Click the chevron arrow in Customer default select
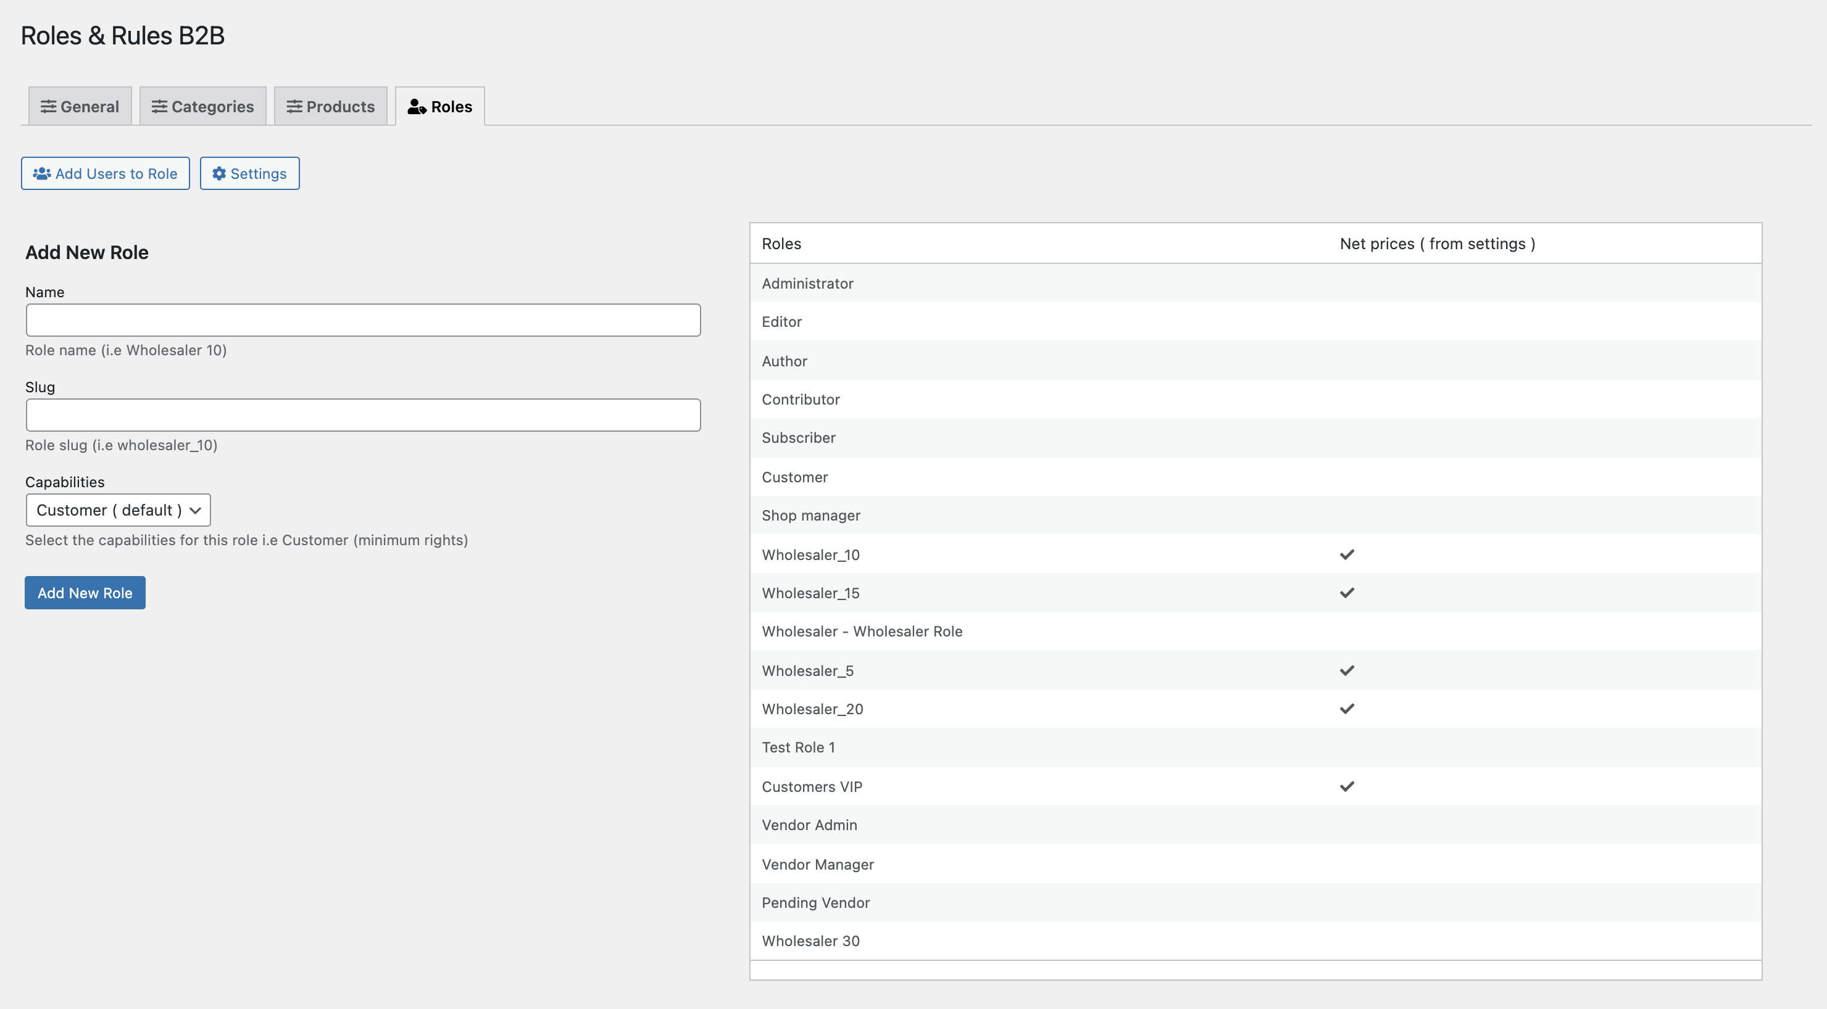This screenshot has height=1009, width=1827. point(196,510)
